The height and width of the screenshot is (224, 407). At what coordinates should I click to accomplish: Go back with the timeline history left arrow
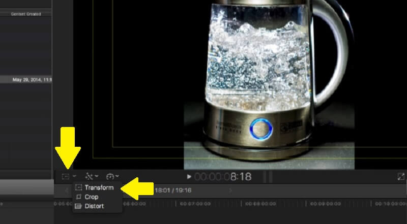(x=67, y=190)
